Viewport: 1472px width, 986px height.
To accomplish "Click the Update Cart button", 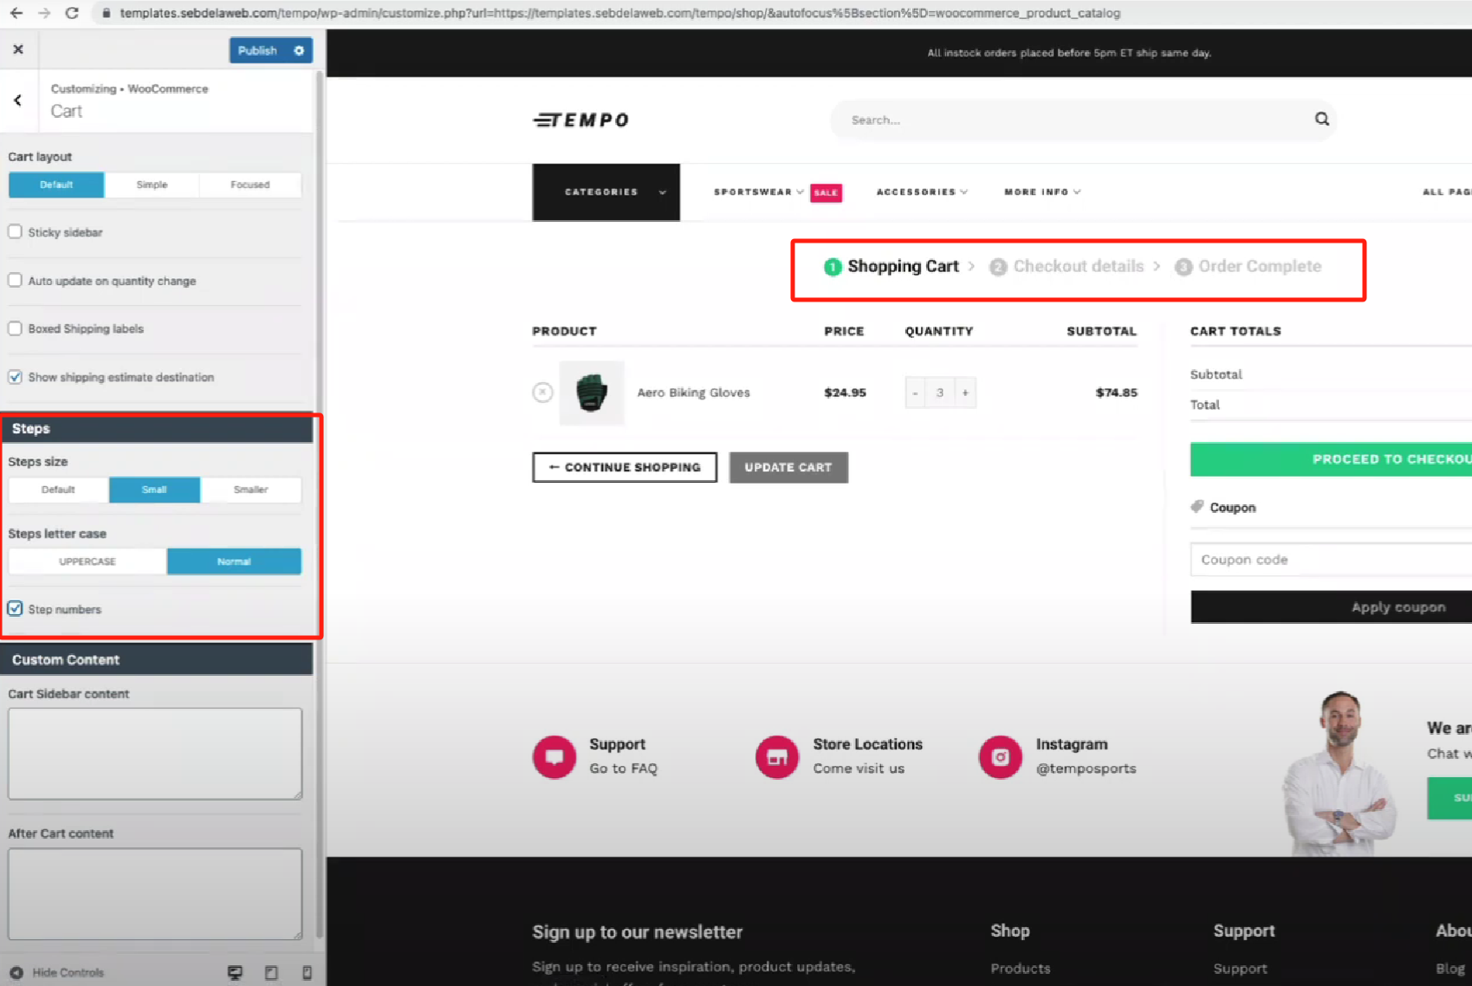I will [788, 467].
